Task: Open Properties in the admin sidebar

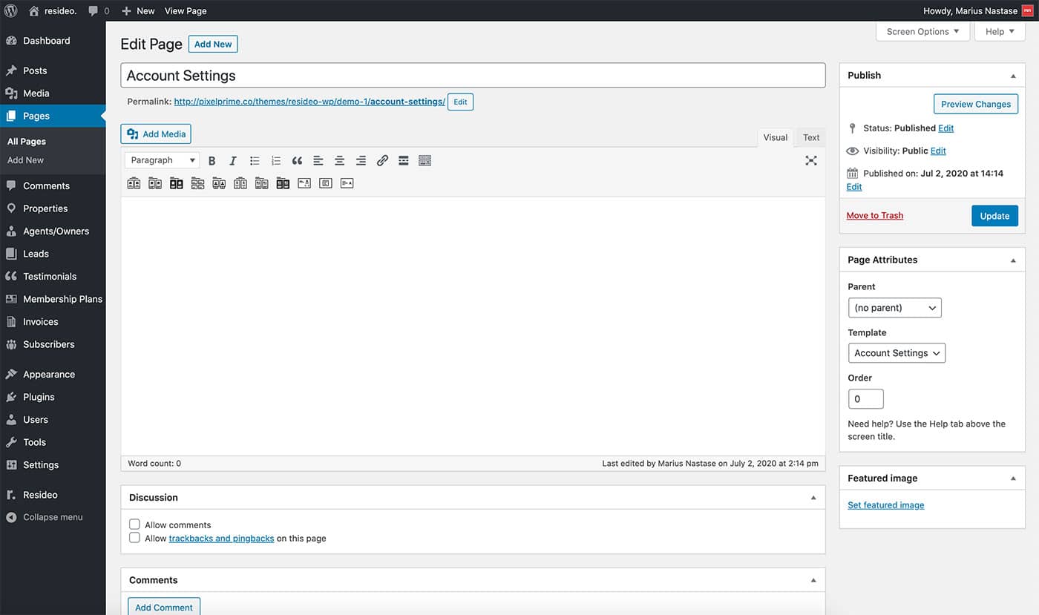Action: click(x=45, y=208)
